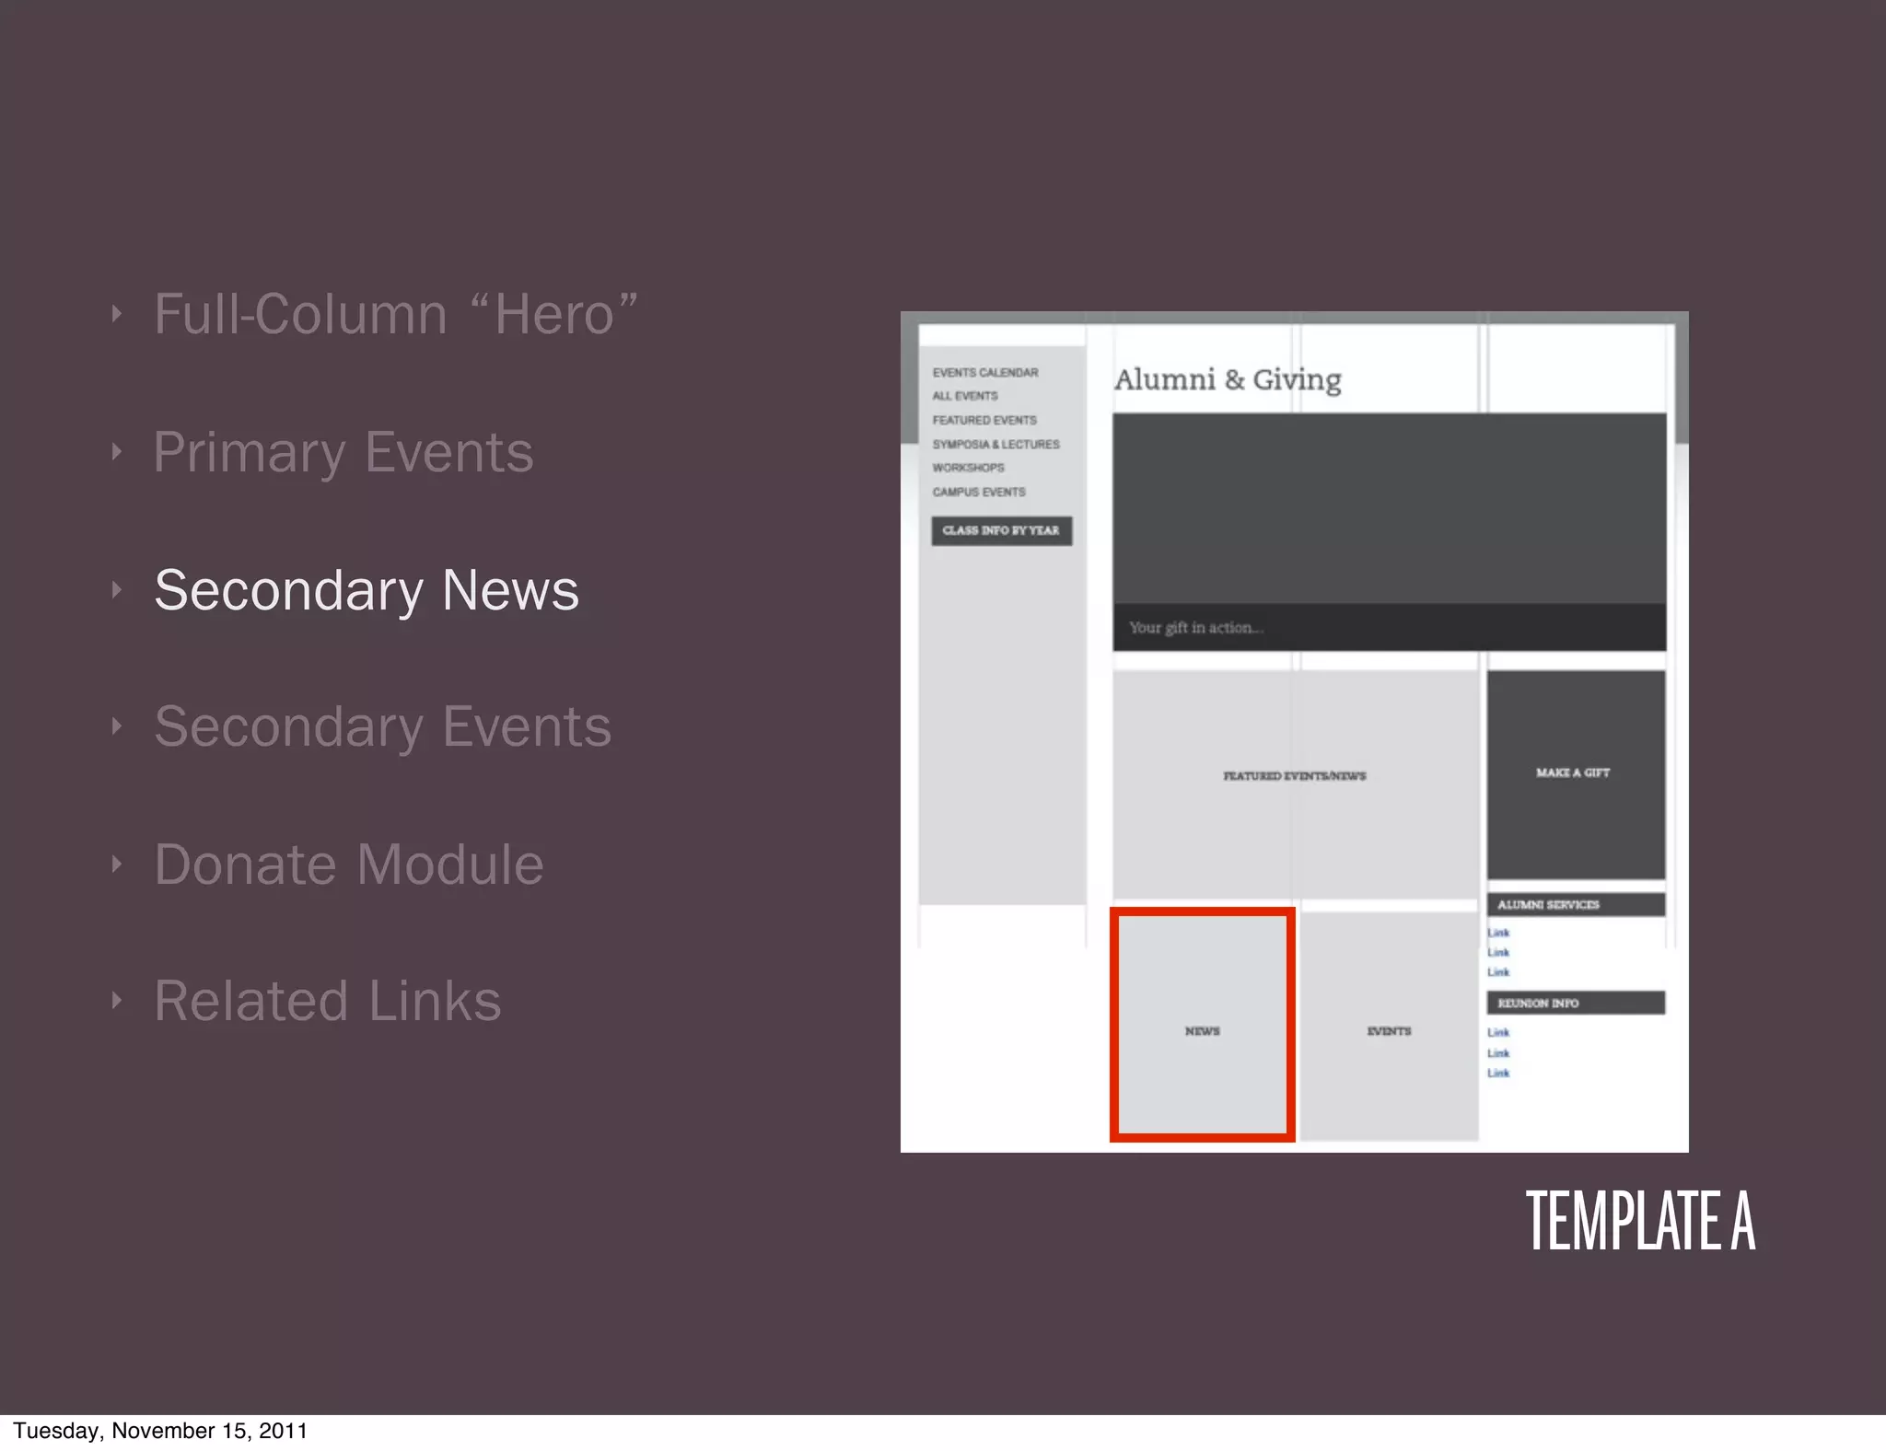The image size is (1886, 1451).
Task: Click second Link under REUNION INFO
Action: [x=1498, y=1053]
